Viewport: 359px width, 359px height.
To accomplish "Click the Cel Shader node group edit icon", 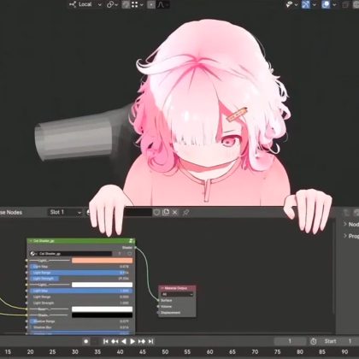I will pyautogui.click(x=131, y=241).
